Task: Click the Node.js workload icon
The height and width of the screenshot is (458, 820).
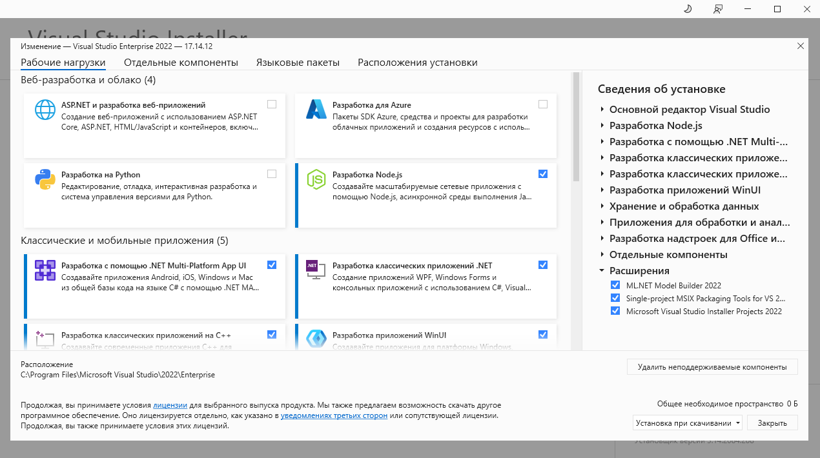Action: pos(316,179)
